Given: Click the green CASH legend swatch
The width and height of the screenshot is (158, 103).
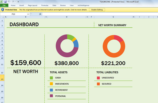Looking at the screenshot, I should tap(51, 78).
